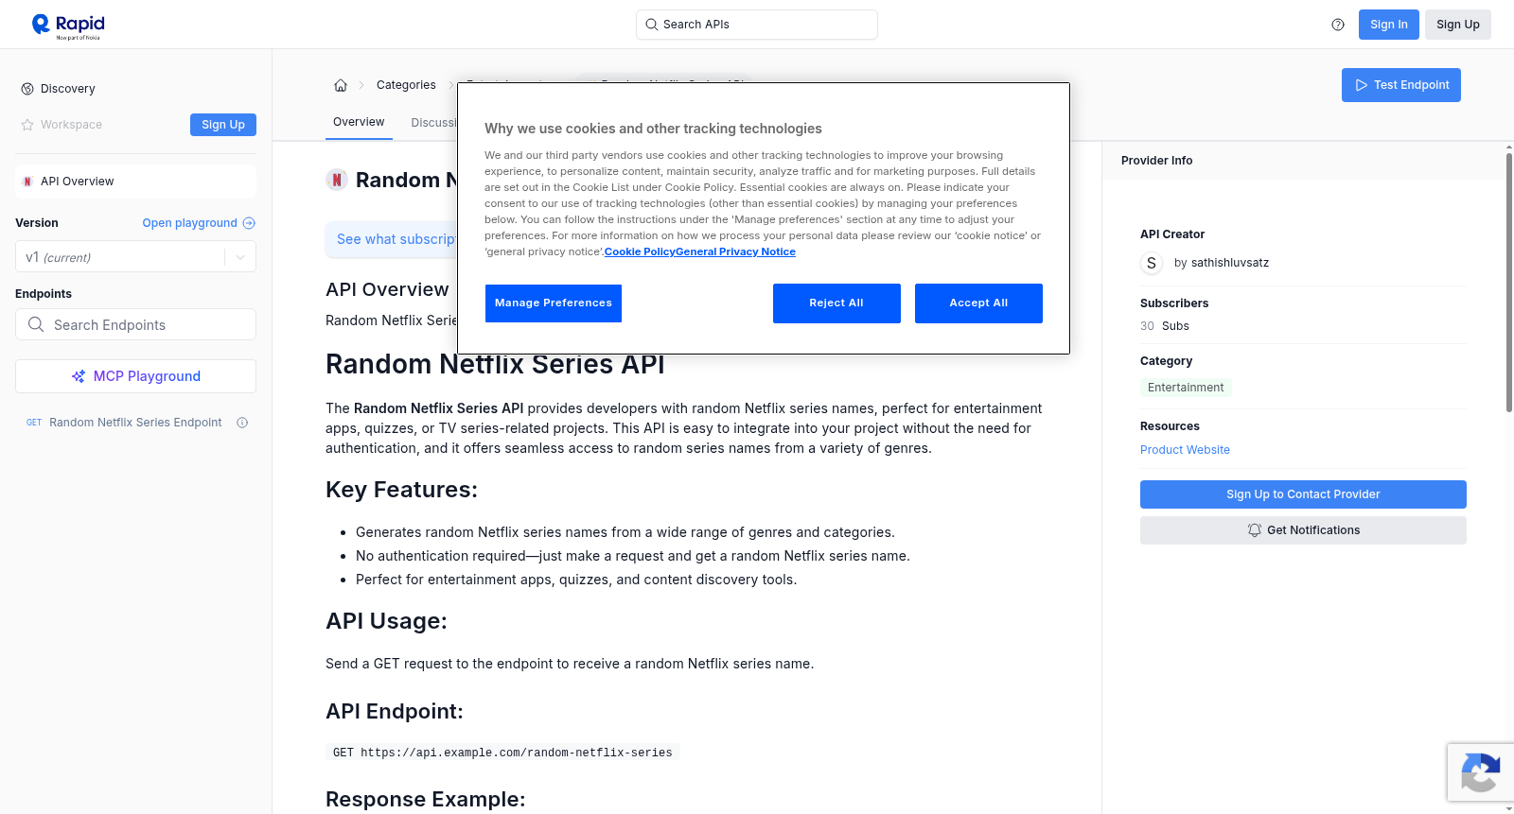Click the 30 Subs subscriber count
This screenshot has width=1514, height=814.
(x=1165, y=326)
